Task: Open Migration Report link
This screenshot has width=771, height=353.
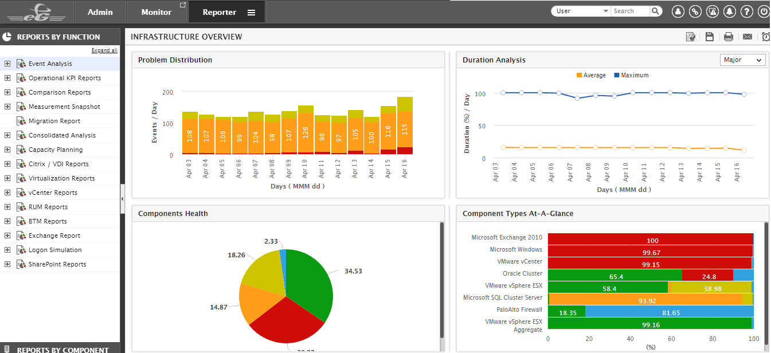Action: (x=54, y=121)
